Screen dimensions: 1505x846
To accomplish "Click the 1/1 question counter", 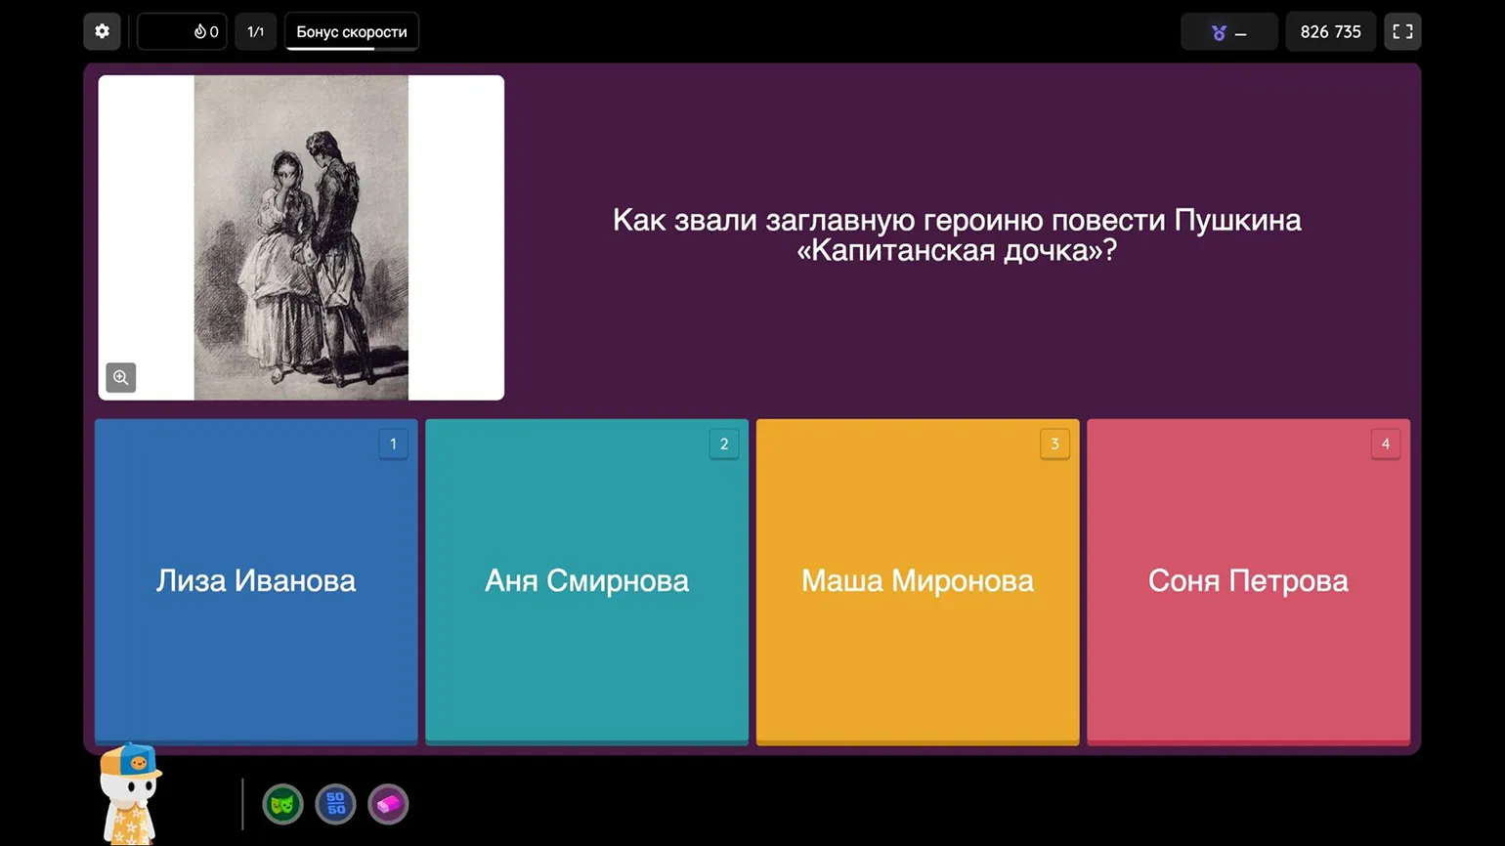I will (x=256, y=31).
